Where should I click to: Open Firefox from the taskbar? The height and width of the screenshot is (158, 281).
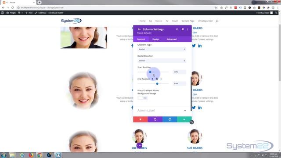click(x=31, y=155)
